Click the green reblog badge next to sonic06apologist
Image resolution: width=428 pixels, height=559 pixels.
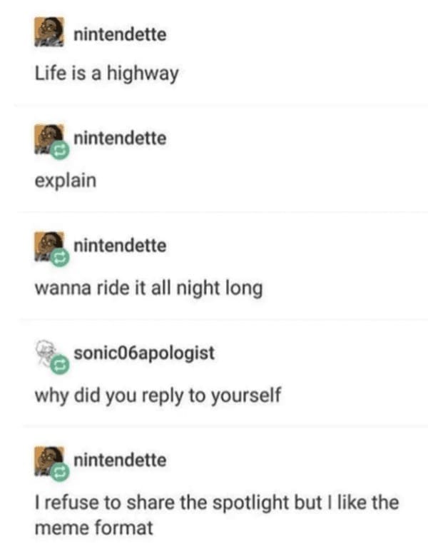click(x=59, y=365)
